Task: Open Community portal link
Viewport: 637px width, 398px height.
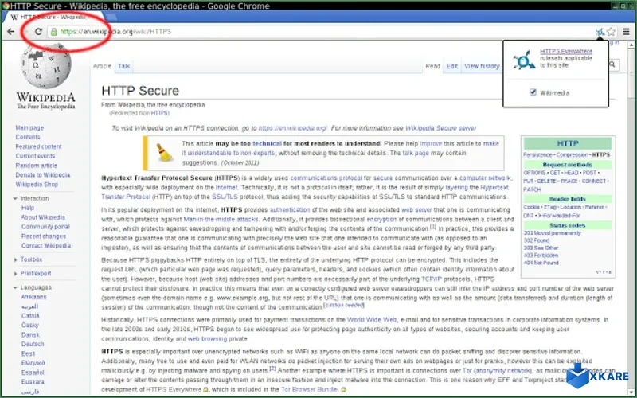Action: point(45,227)
